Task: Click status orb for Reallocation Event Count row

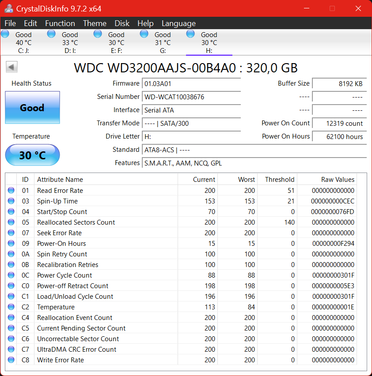Action: coord(11,317)
